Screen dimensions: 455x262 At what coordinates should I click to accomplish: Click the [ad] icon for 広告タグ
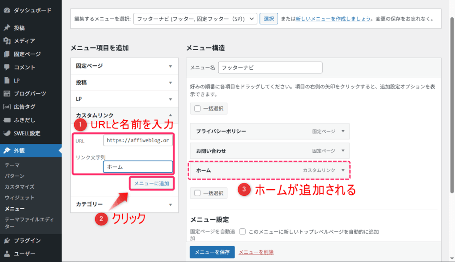click(x=7, y=107)
